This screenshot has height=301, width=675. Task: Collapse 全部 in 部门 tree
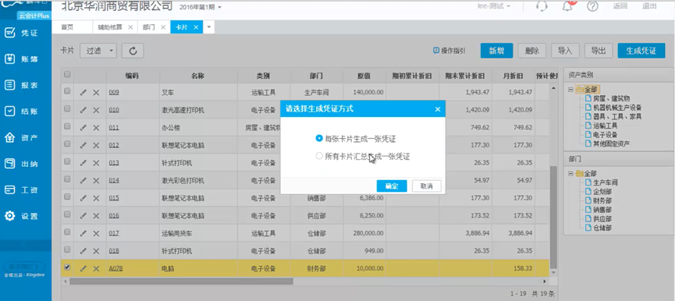(570, 173)
